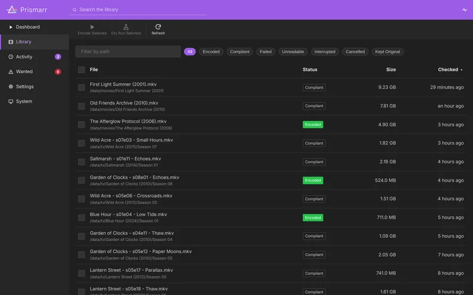
Task: Click Encoded badge for Garden of Clocks s08e01
Action: (x=313, y=181)
